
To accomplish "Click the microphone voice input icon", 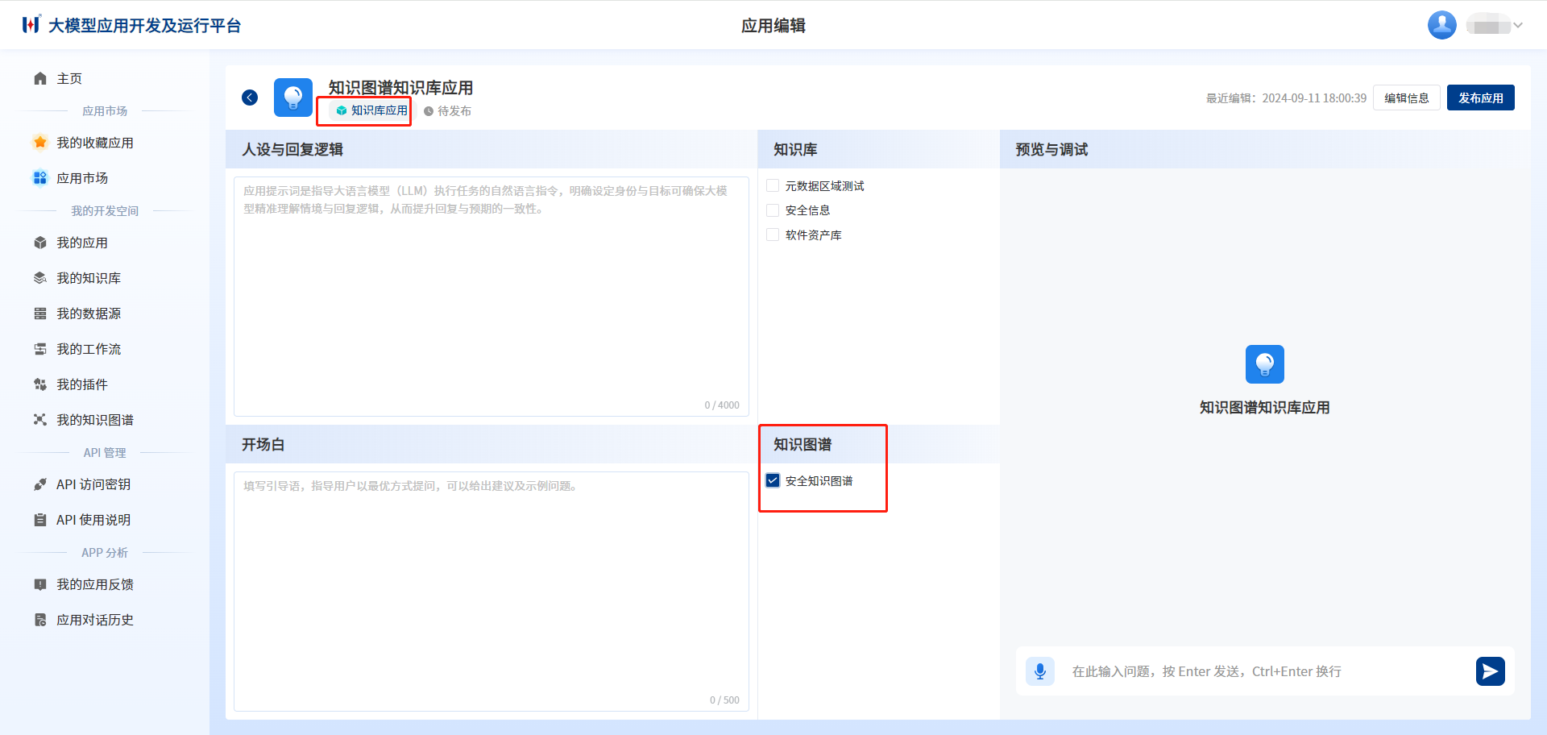I will (1039, 671).
